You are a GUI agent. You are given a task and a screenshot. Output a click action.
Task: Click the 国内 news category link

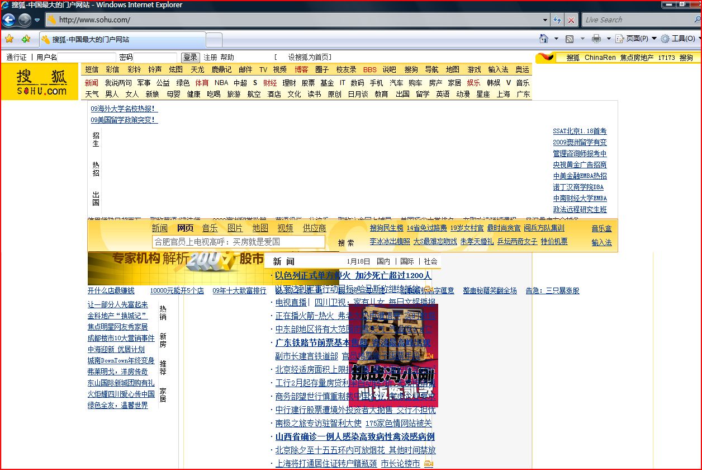coord(383,261)
